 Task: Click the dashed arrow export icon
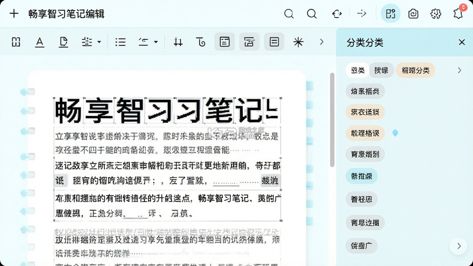(x=361, y=13)
